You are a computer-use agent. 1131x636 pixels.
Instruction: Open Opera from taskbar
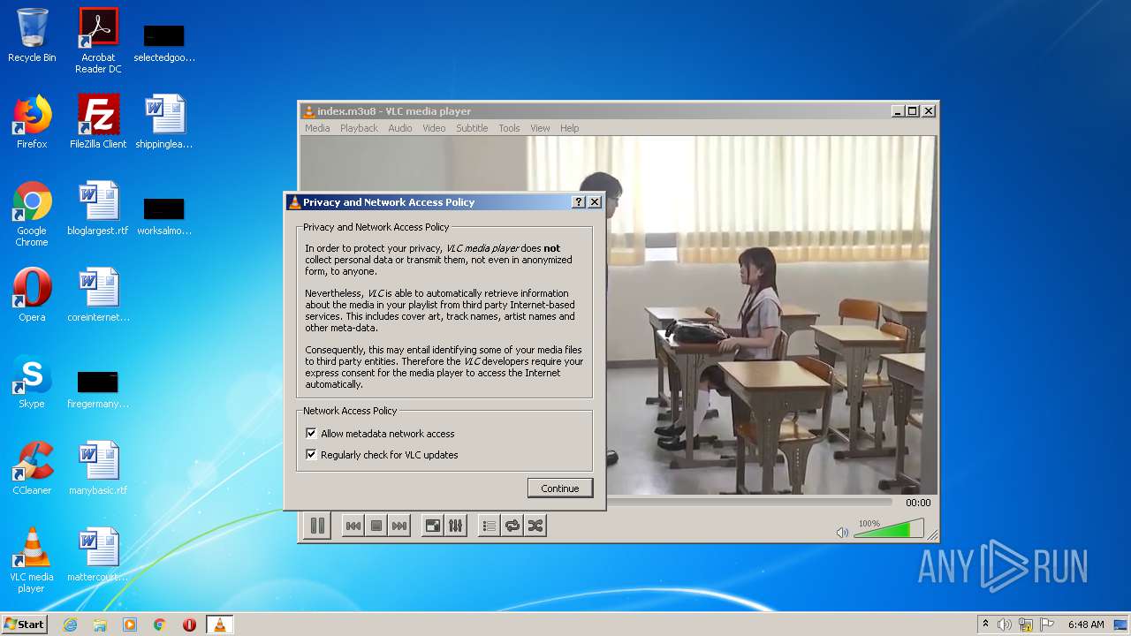coord(189,625)
